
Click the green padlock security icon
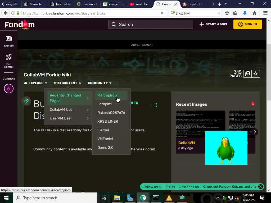pos(18,13)
